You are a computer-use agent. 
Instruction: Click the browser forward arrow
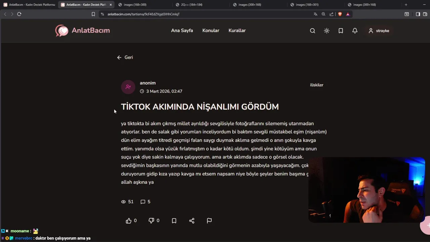(12, 14)
